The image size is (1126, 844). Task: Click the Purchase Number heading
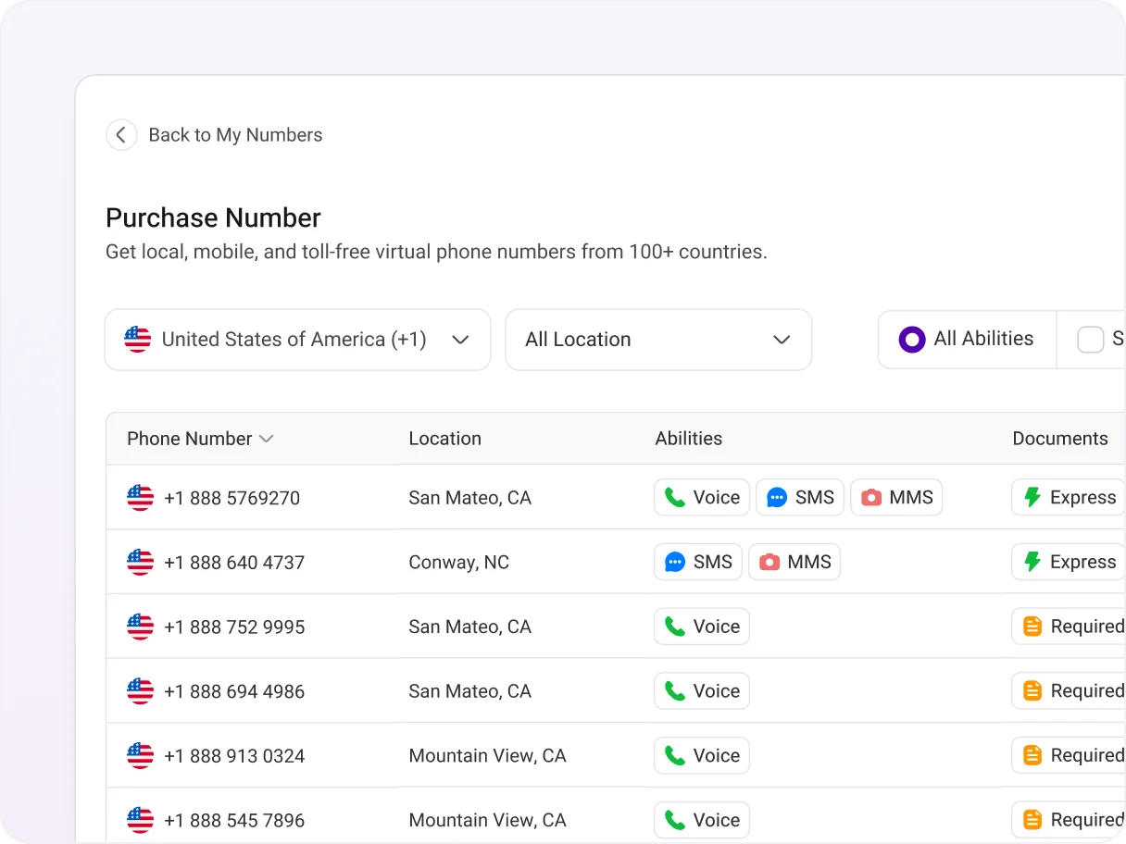[213, 218]
